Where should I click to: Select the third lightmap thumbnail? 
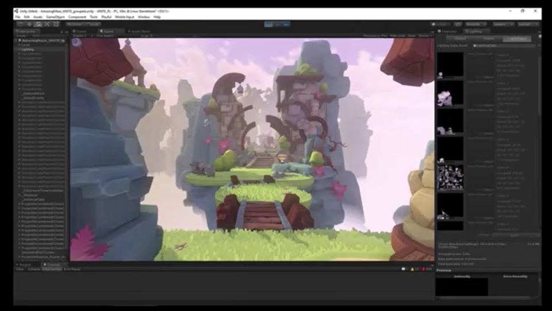click(x=450, y=121)
